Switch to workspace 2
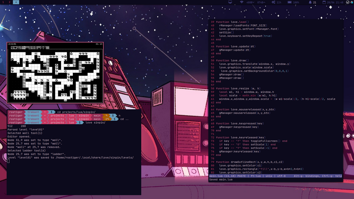The image size is (354, 199). [x=9, y=2]
